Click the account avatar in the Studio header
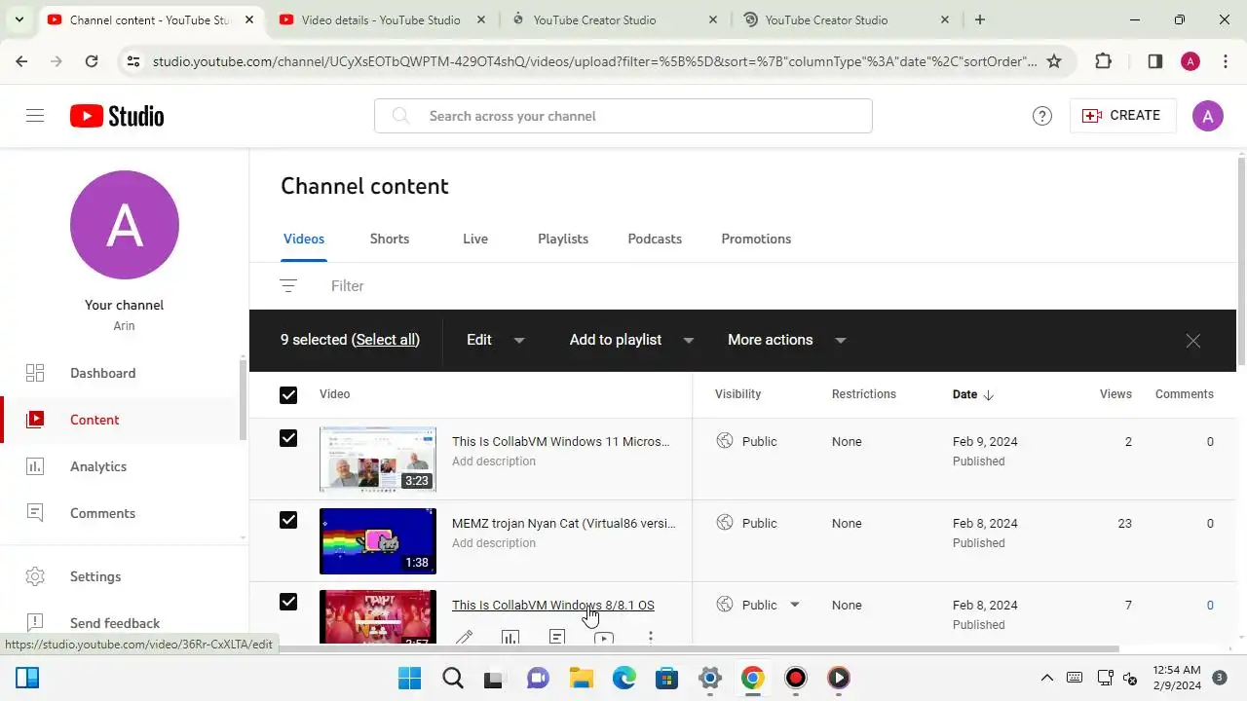The height and width of the screenshot is (701, 1247). [x=1208, y=116]
